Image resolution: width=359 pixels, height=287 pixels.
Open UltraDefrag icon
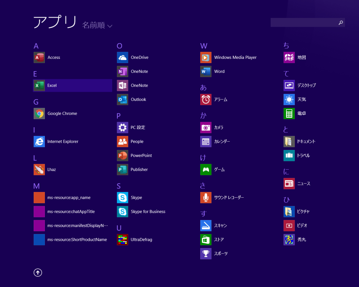coord(122,240)
